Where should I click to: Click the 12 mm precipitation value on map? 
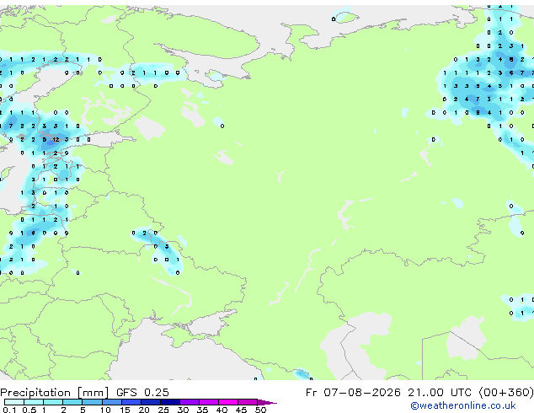click(x=56, y=139)
